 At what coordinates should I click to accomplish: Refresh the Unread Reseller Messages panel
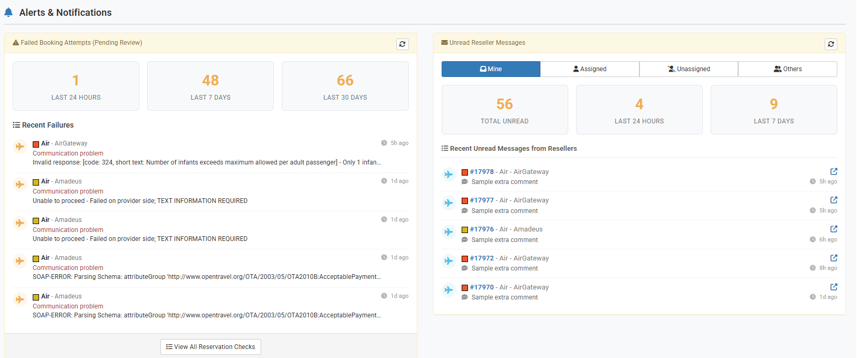(831, 44)
